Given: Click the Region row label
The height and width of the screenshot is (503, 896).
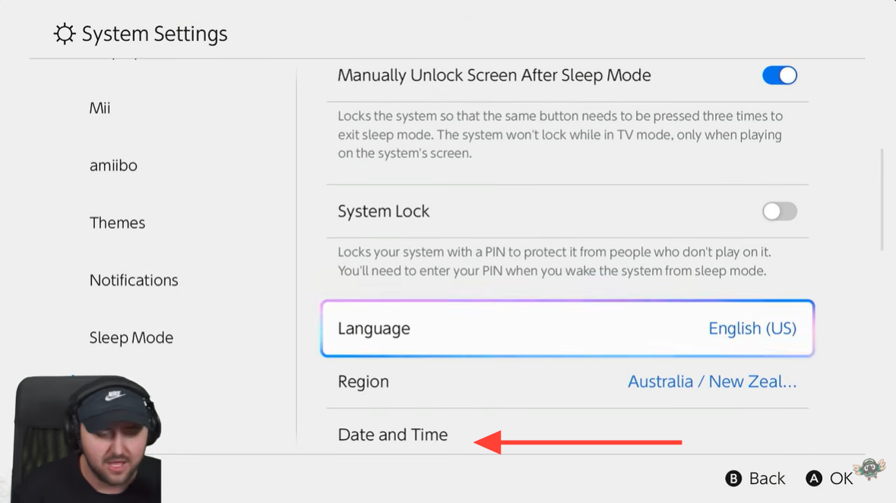Looking at the screenshot, I should 363,381.
